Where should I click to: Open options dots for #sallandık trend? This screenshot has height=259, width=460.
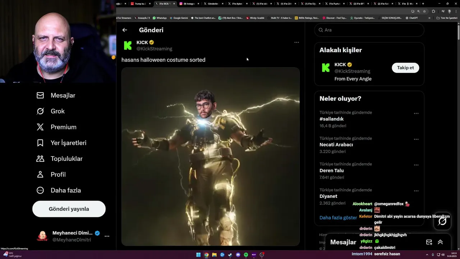click(x=416, y=113)
